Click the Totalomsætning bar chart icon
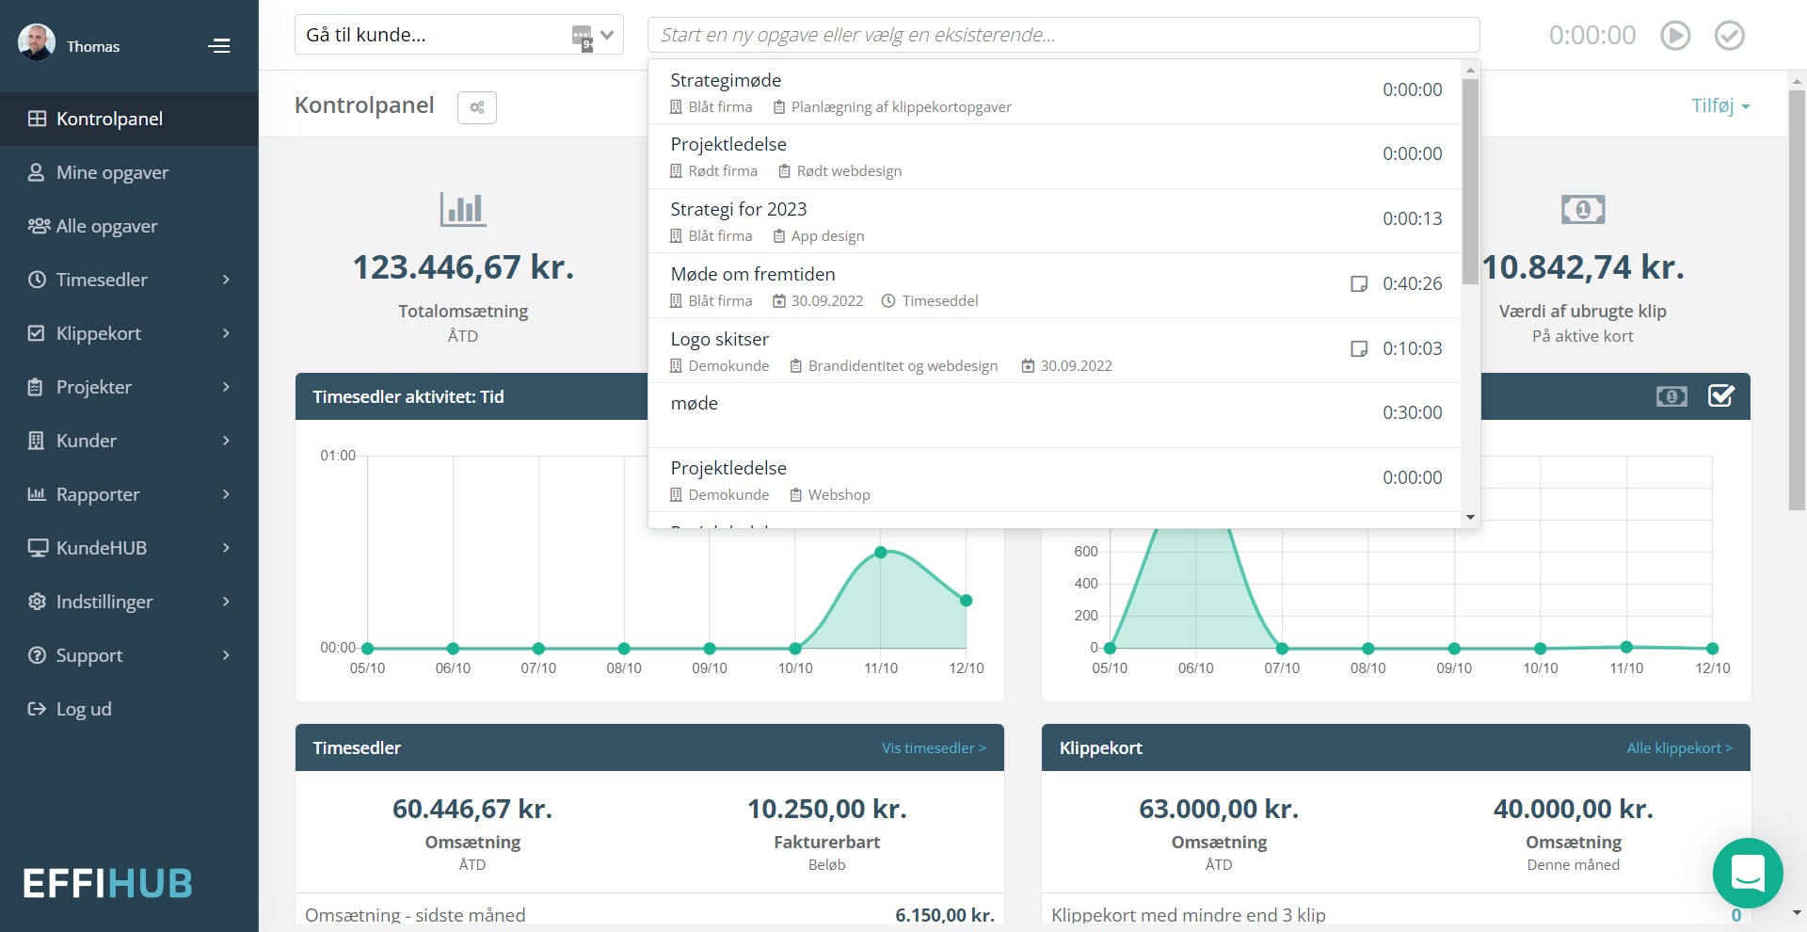Viewport: 1807px width, 932px height. (463, 209)
